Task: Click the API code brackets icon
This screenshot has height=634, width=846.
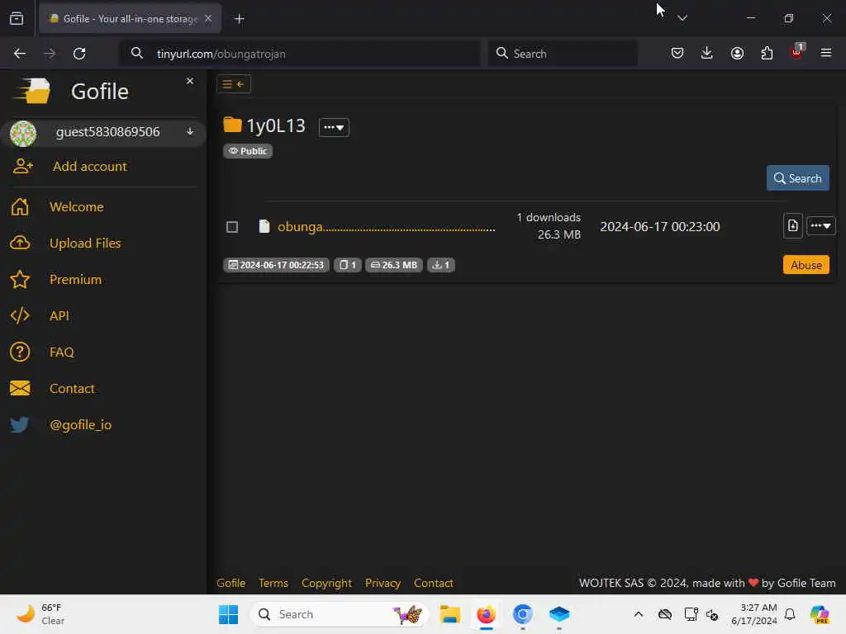Action: click(20, 315)
